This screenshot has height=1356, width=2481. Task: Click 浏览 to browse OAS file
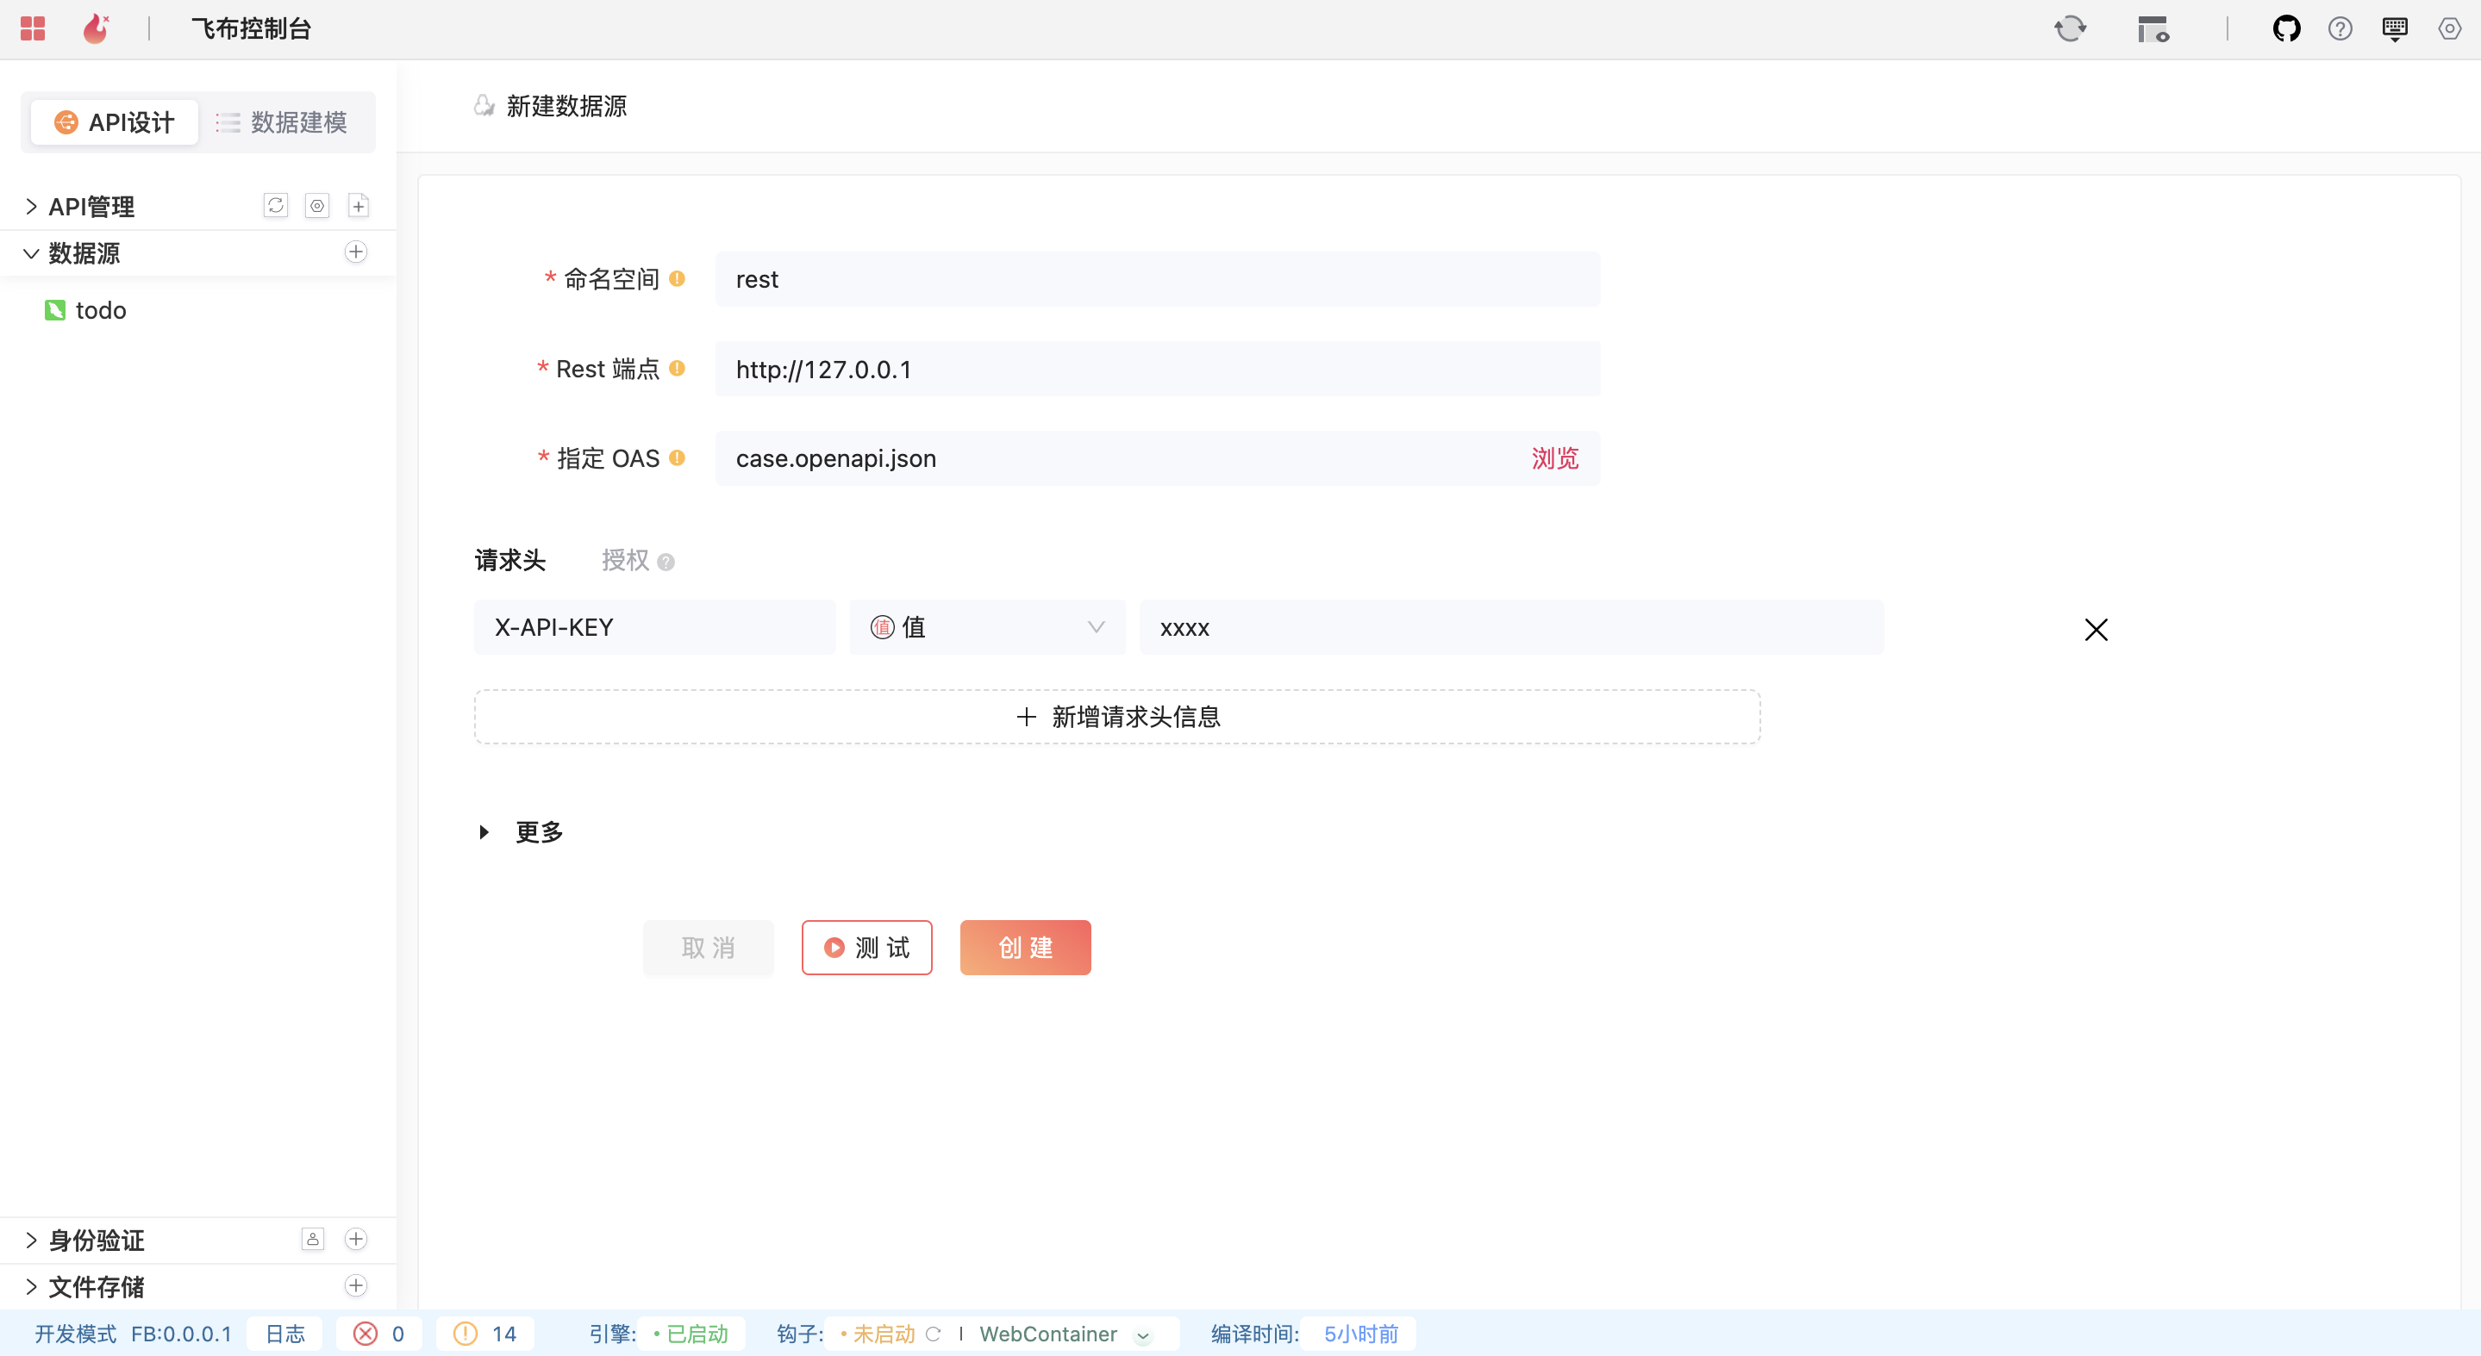click(x=1554, y=458)
